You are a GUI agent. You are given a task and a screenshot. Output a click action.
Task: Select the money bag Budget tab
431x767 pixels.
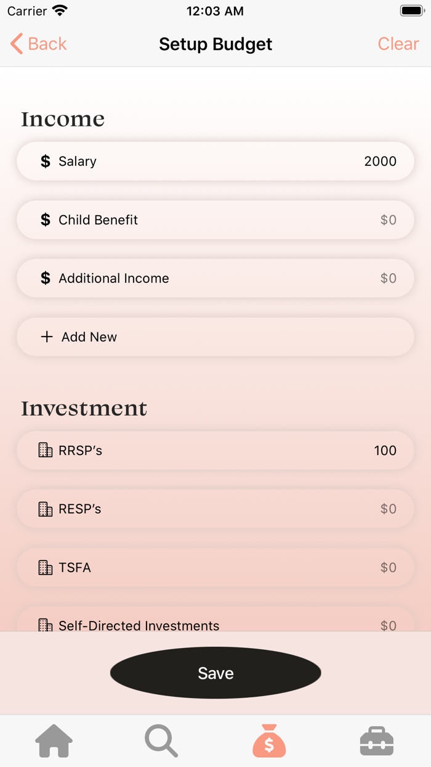[x=269, y=740]
